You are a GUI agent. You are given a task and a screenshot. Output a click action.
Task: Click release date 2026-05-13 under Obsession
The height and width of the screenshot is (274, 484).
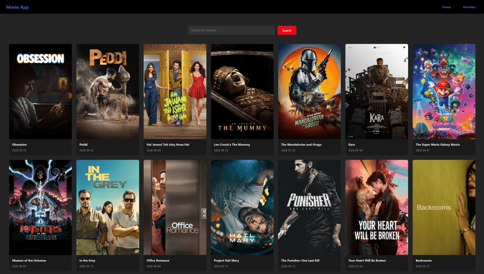click(19, 150)
